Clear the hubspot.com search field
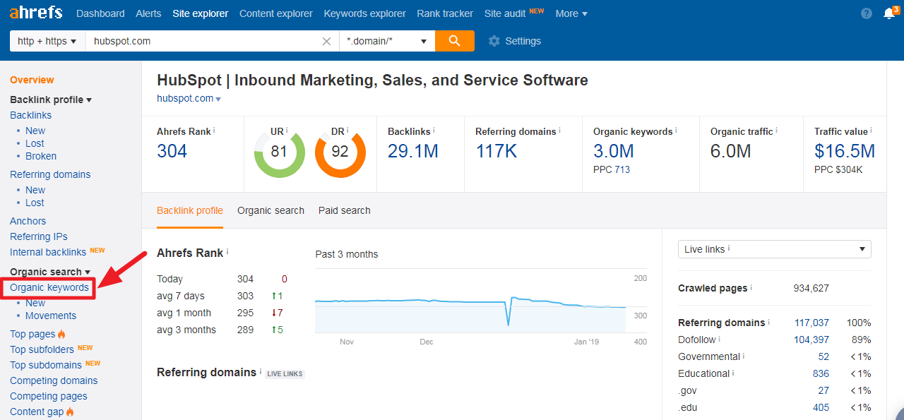 coord(326,42)
